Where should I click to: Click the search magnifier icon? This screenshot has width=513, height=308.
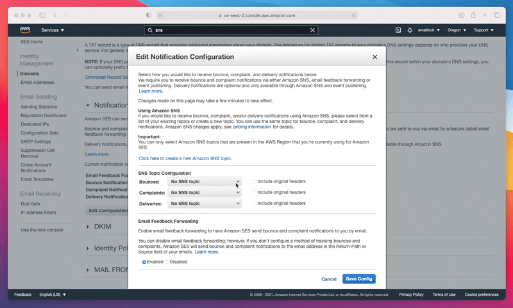coord(150,30)
